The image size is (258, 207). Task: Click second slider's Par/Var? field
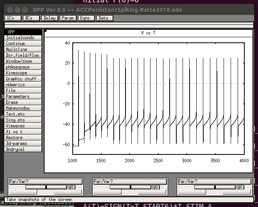tap(130, 182)
